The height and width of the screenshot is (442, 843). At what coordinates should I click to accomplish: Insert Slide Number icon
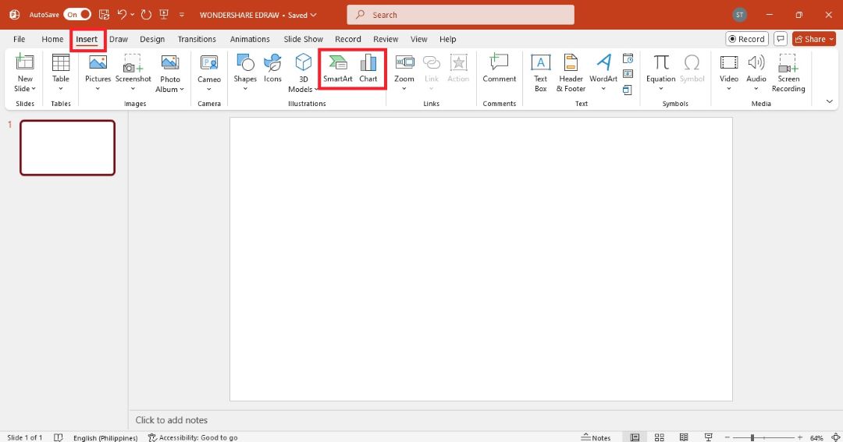[x=628, y=73]
